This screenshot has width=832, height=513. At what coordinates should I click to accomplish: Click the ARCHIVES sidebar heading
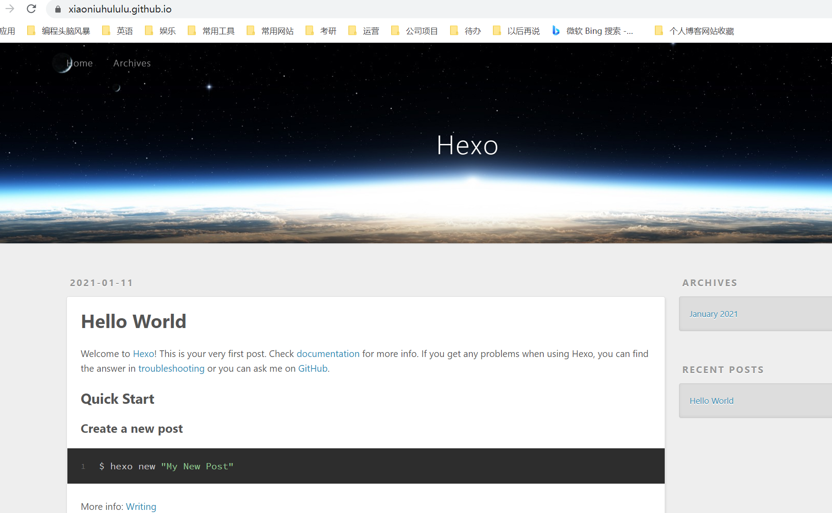click(x=710, y=283)
